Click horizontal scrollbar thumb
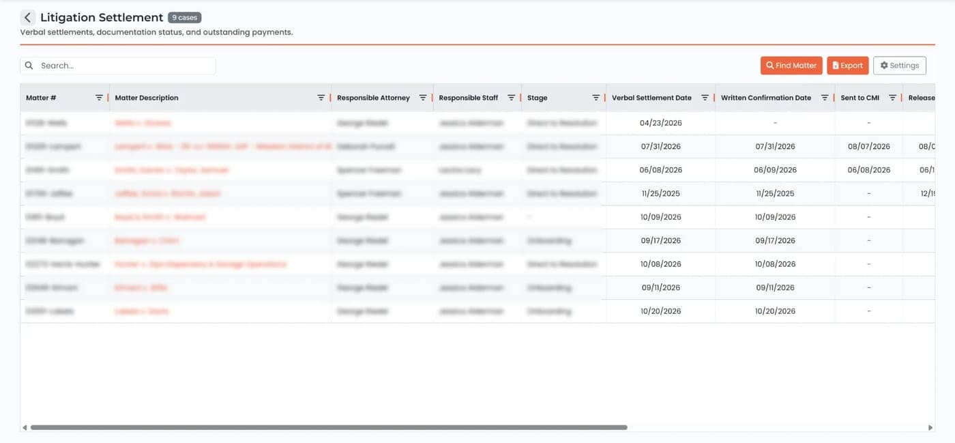Image resolution: width=955 pixels, height=443 pixels. [x=328, y=427]
